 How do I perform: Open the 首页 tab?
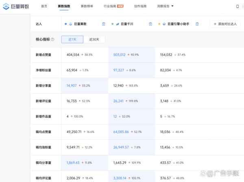44,6
